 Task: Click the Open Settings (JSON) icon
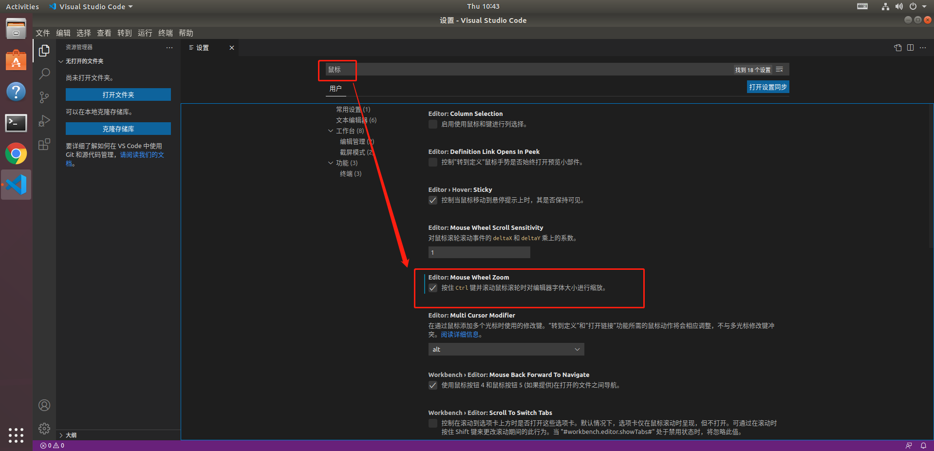[898, 48]
